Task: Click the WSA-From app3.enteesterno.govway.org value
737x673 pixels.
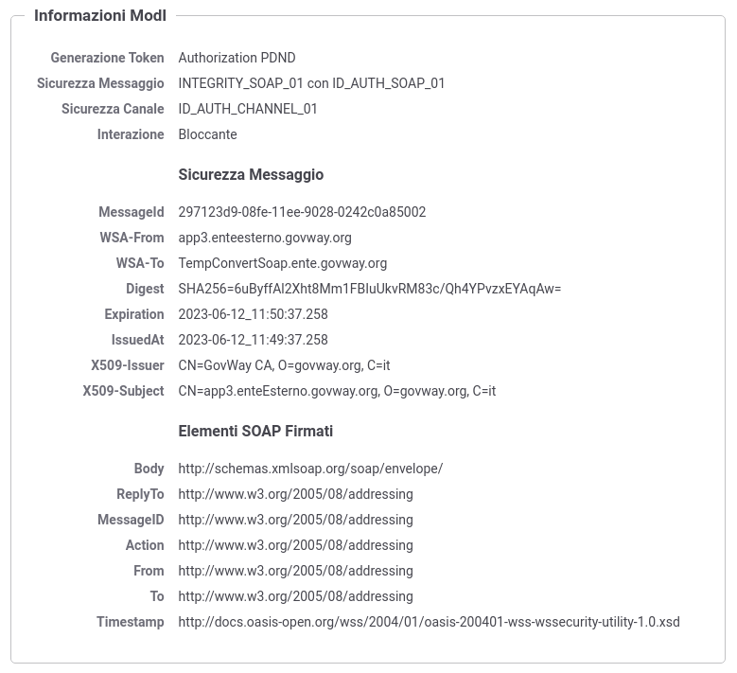Action: click(x=265, y=238)
